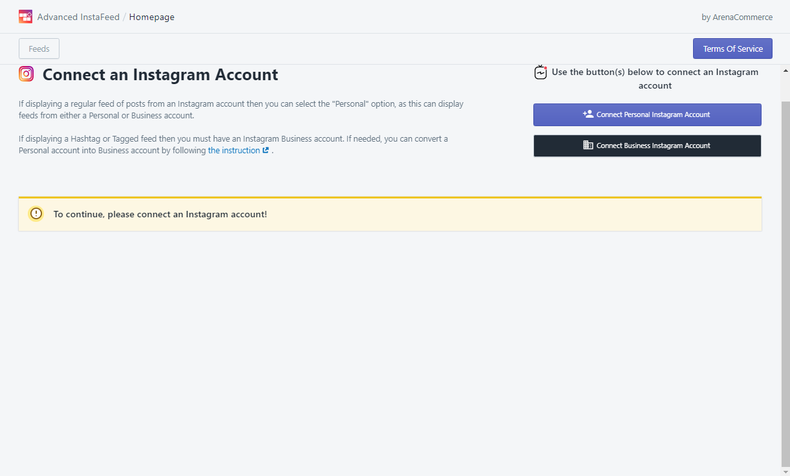The width and height of the screenshot is (790, 476).
Task: Click the external link icon after 'the instruction'
Action: pyautogui.click(x=266, y=150)
